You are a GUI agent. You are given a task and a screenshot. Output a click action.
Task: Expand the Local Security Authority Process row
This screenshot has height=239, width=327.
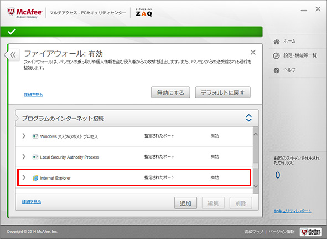click(x=24, y=156)
